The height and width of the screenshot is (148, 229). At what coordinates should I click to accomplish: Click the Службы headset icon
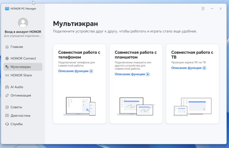click(x=7, y=124)
